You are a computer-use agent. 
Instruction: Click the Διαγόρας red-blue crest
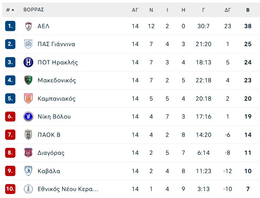[28, 153]
